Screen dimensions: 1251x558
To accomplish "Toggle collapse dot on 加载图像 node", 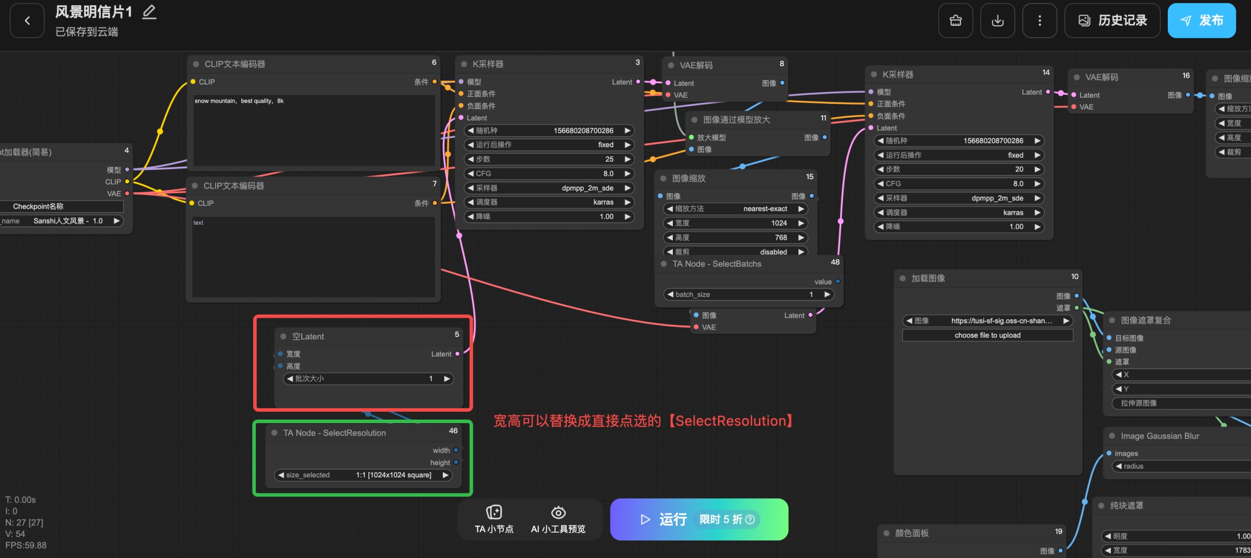I will (x=902, y=278).
